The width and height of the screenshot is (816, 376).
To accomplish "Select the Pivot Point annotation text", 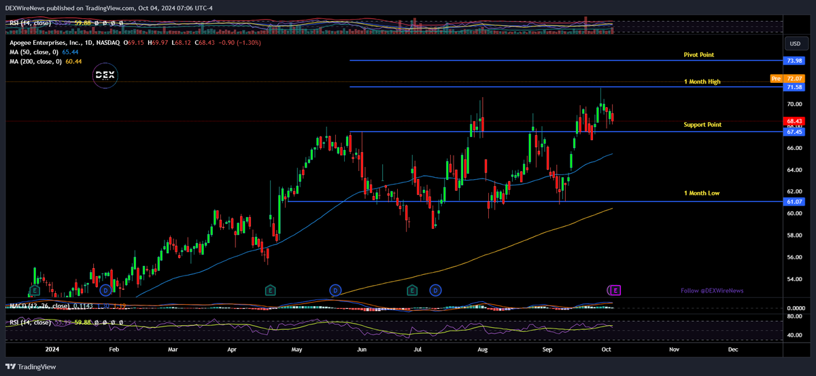I will tap(699, 54).
